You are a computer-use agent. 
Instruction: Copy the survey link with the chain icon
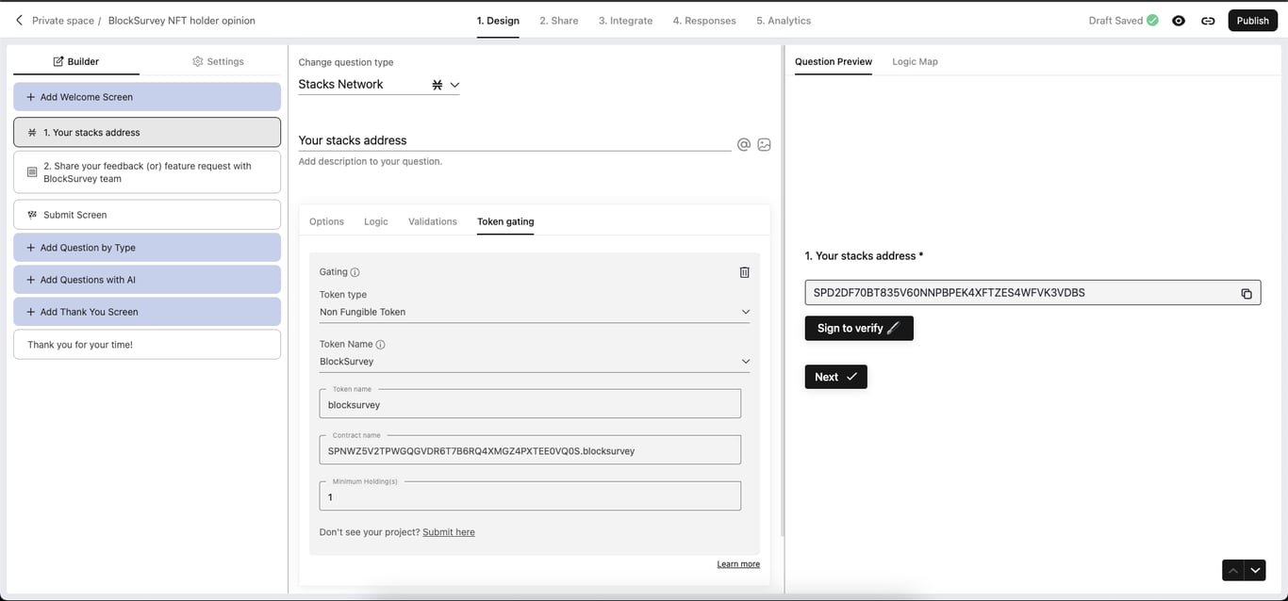[x=1208, y=21]
